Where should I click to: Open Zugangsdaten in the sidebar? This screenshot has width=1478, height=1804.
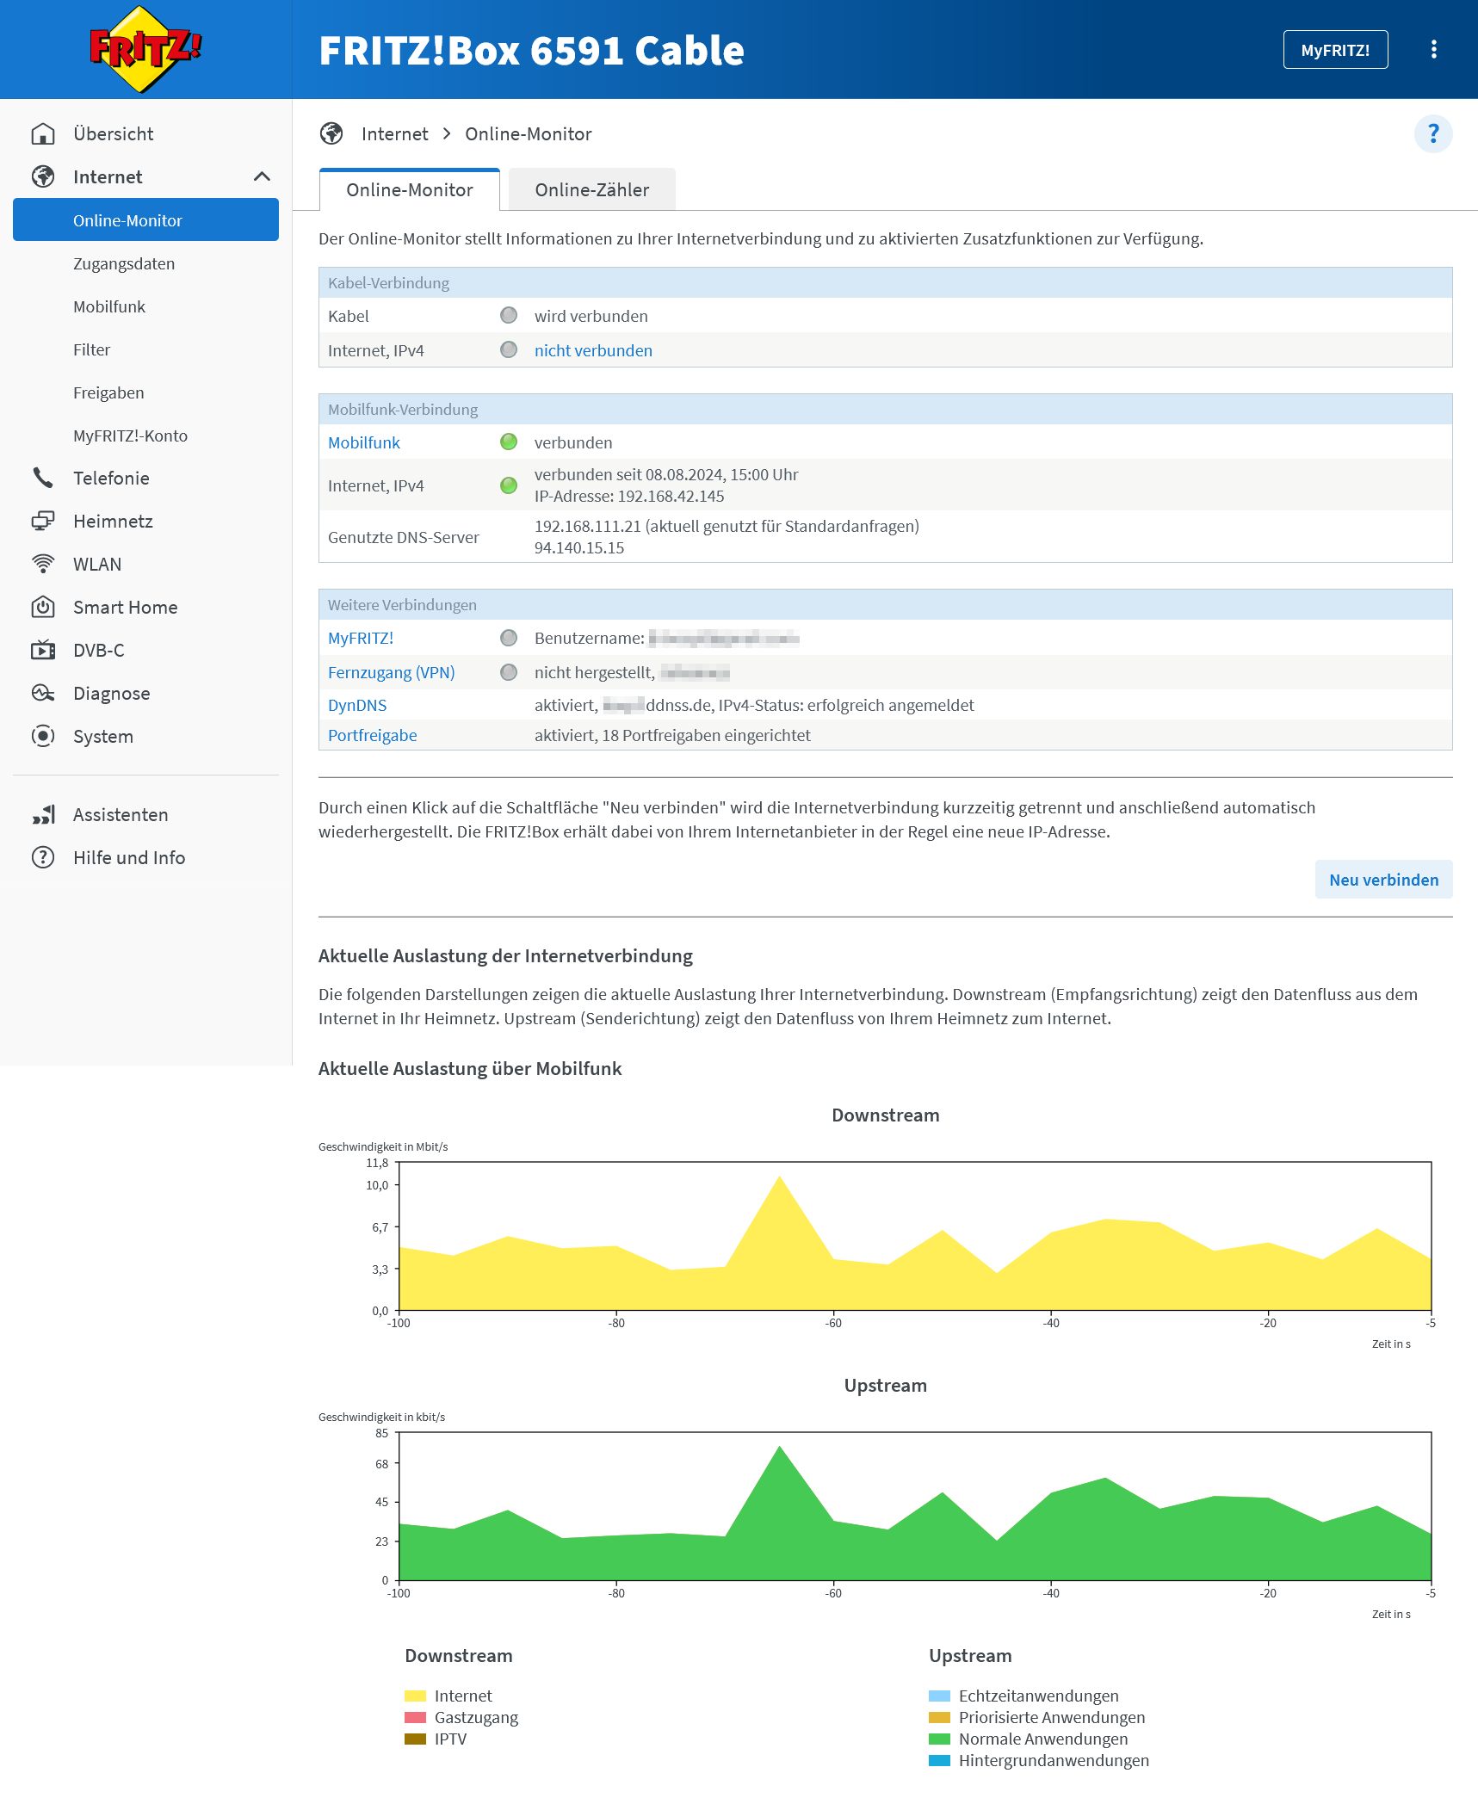point(124,263)
